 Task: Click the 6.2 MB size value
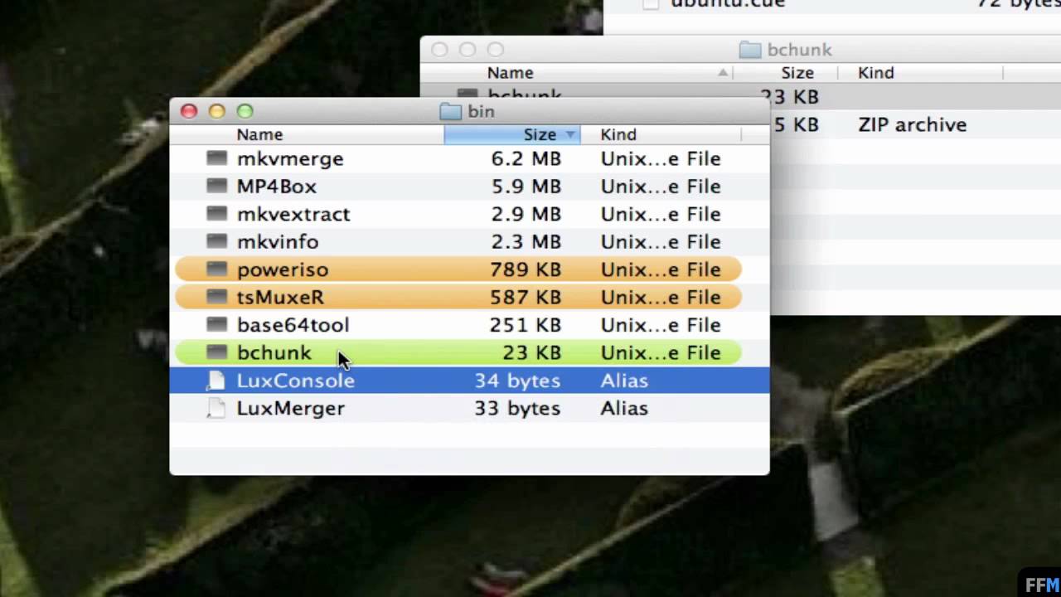click(x=526, y=158)
